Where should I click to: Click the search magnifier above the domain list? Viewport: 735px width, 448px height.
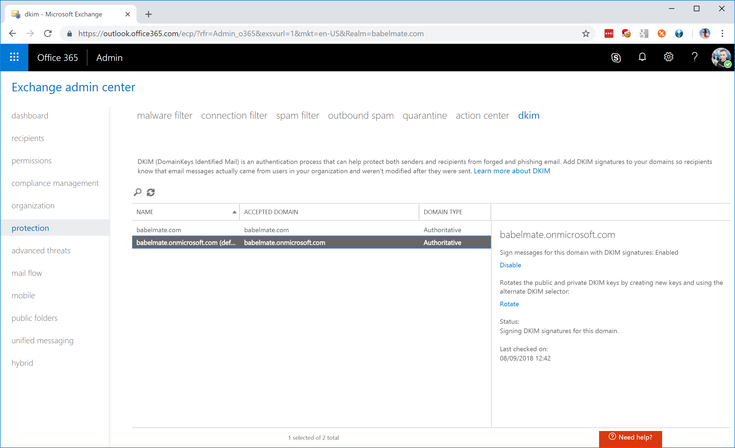click(x=138, y=192)
